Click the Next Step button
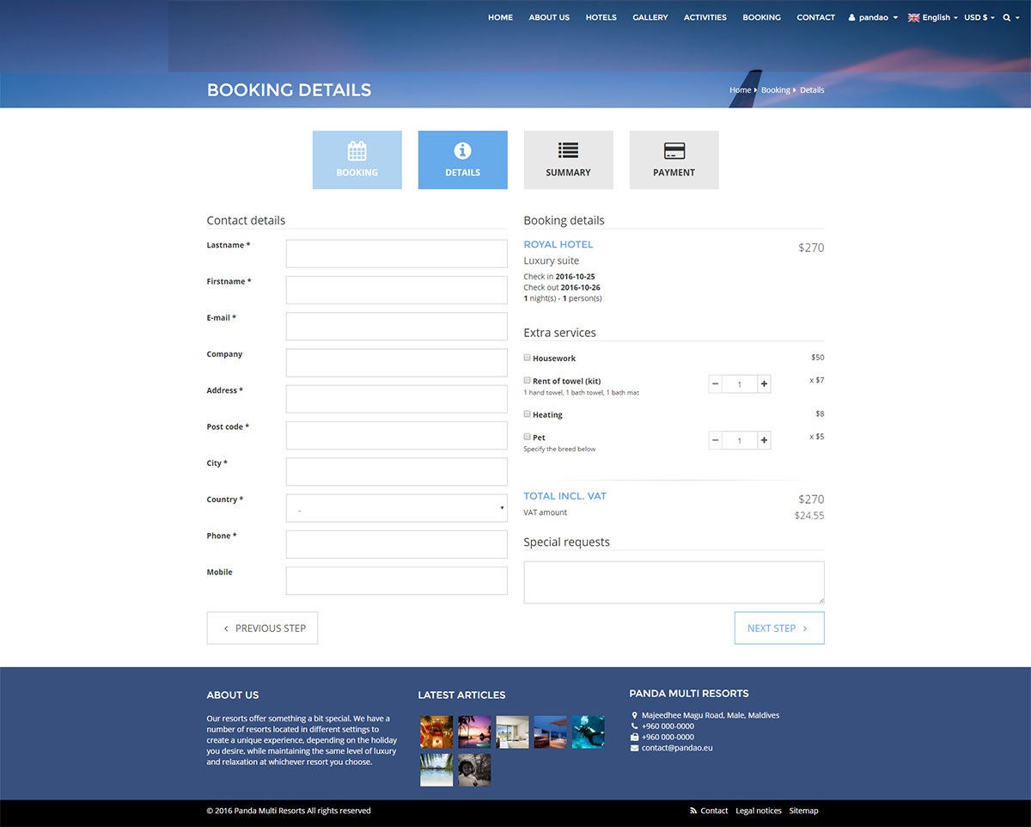This screenshot has width=1031, height=827. pyautogui.click(x=779, y=628)
